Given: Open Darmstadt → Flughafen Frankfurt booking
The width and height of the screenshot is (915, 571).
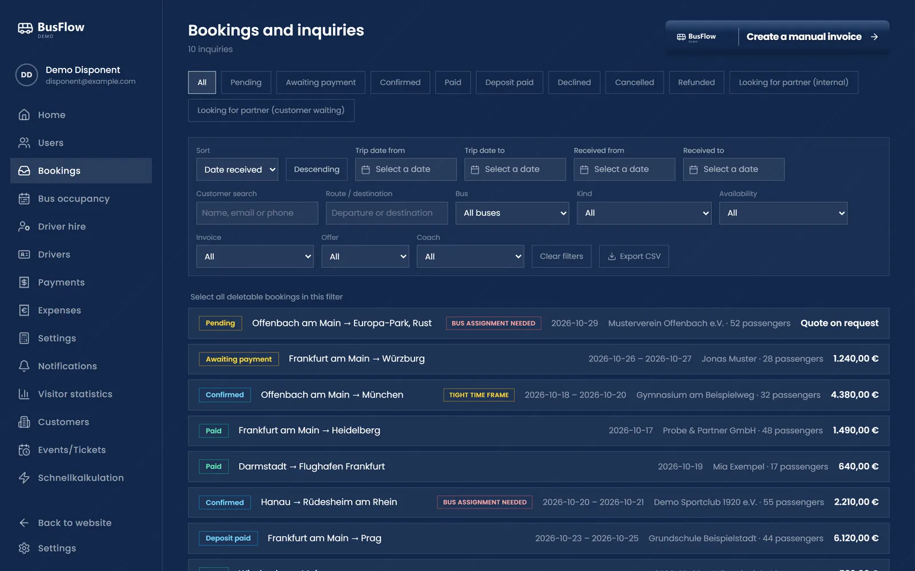Looking at the screenshot, I should click(539, 467).
